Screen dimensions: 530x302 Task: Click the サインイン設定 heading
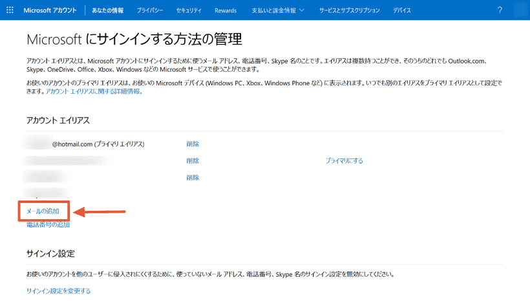pos(50,253)
